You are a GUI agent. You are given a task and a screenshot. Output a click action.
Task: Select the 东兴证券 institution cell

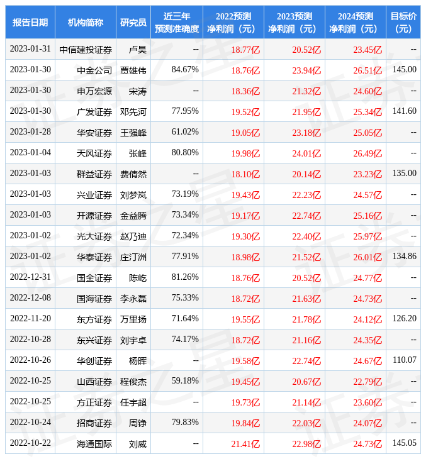tap(86, 340)
